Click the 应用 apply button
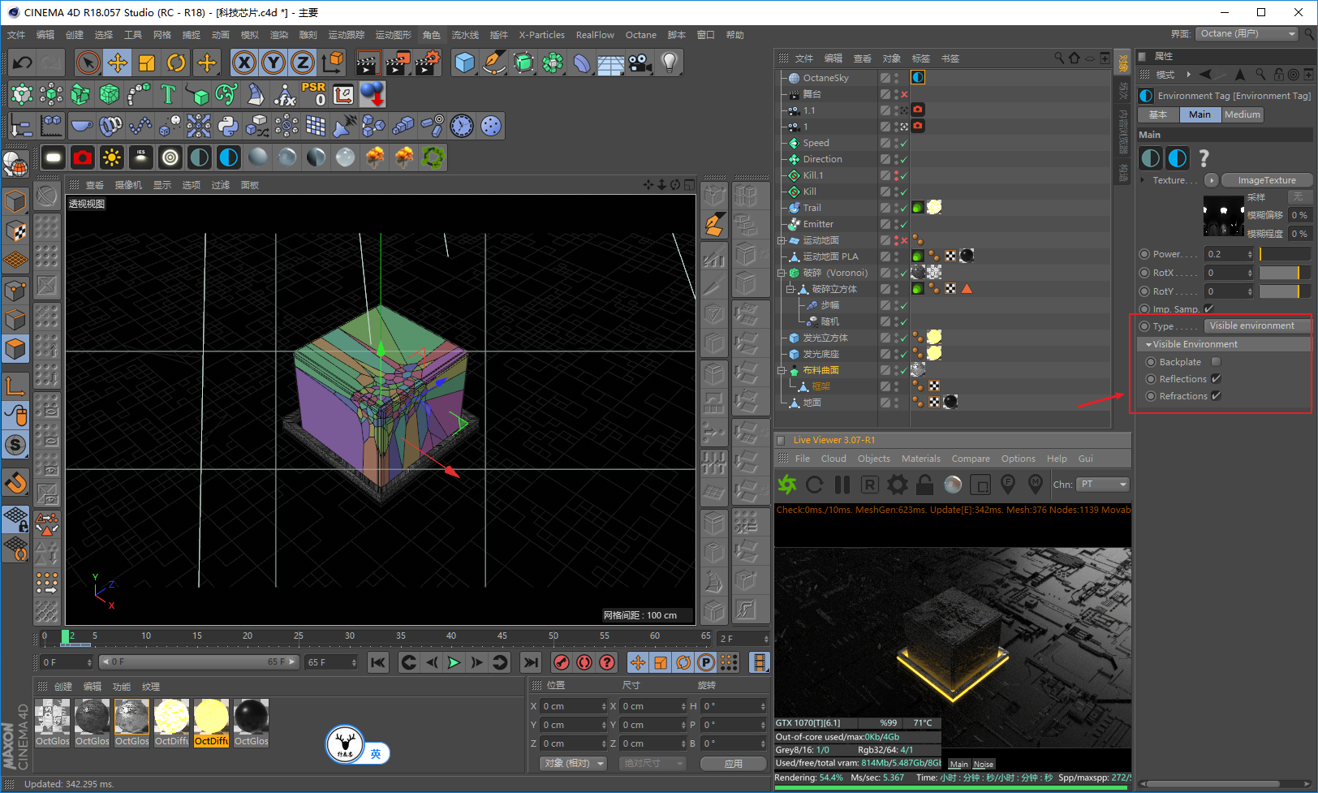Image resolution: width=1318 pixels, height=793 pixels. tap(734, 764)
